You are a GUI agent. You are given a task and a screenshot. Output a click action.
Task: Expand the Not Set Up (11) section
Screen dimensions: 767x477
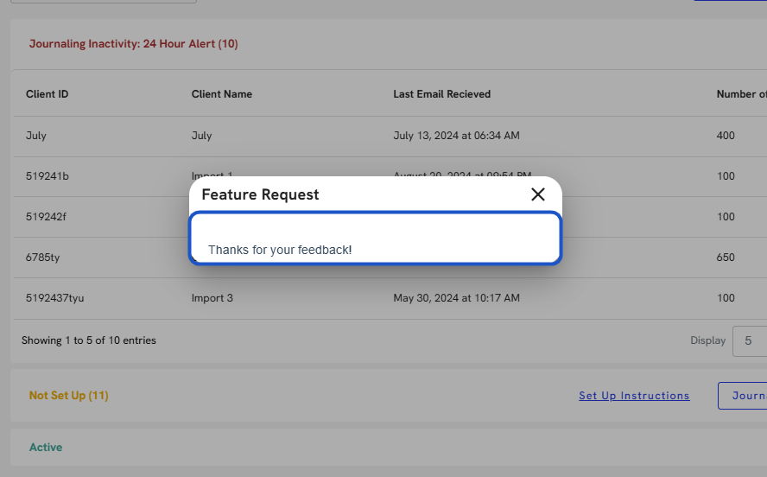[69, 396]
